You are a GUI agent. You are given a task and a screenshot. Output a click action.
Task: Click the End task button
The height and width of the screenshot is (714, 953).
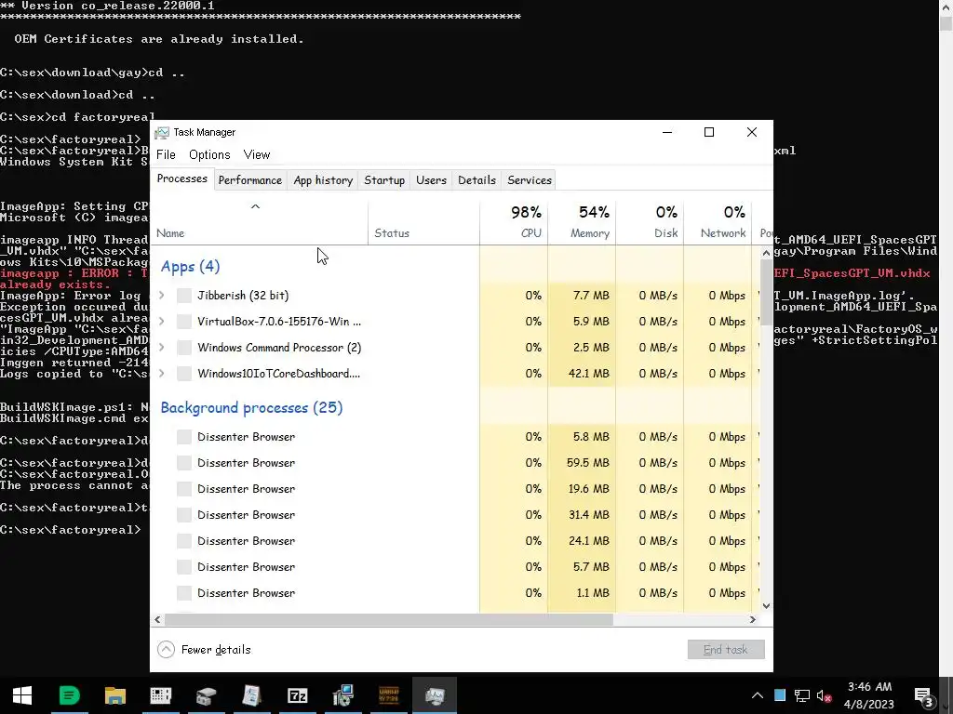click(x=726, y=650)
